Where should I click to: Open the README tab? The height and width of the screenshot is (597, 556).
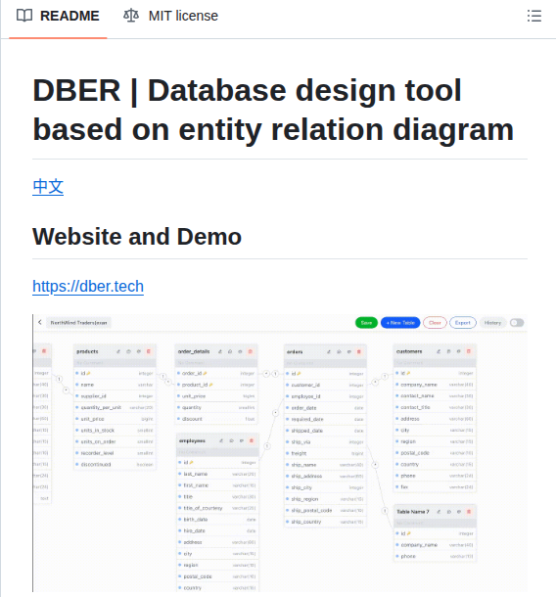click(58, 16)
